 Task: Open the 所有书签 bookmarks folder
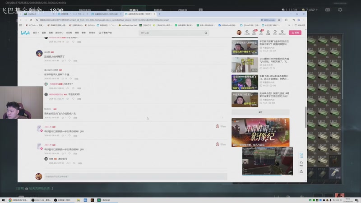300,25
